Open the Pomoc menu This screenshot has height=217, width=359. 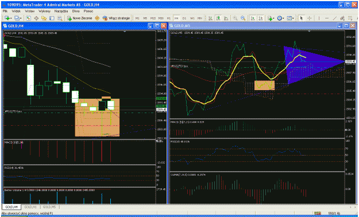pyautogui.click(x=88, y=11)
